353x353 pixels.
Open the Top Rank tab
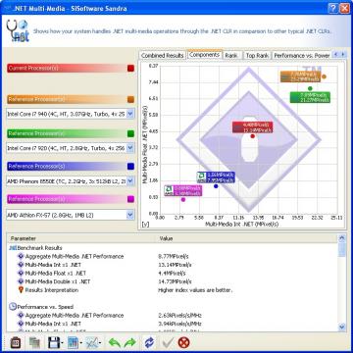257,56
